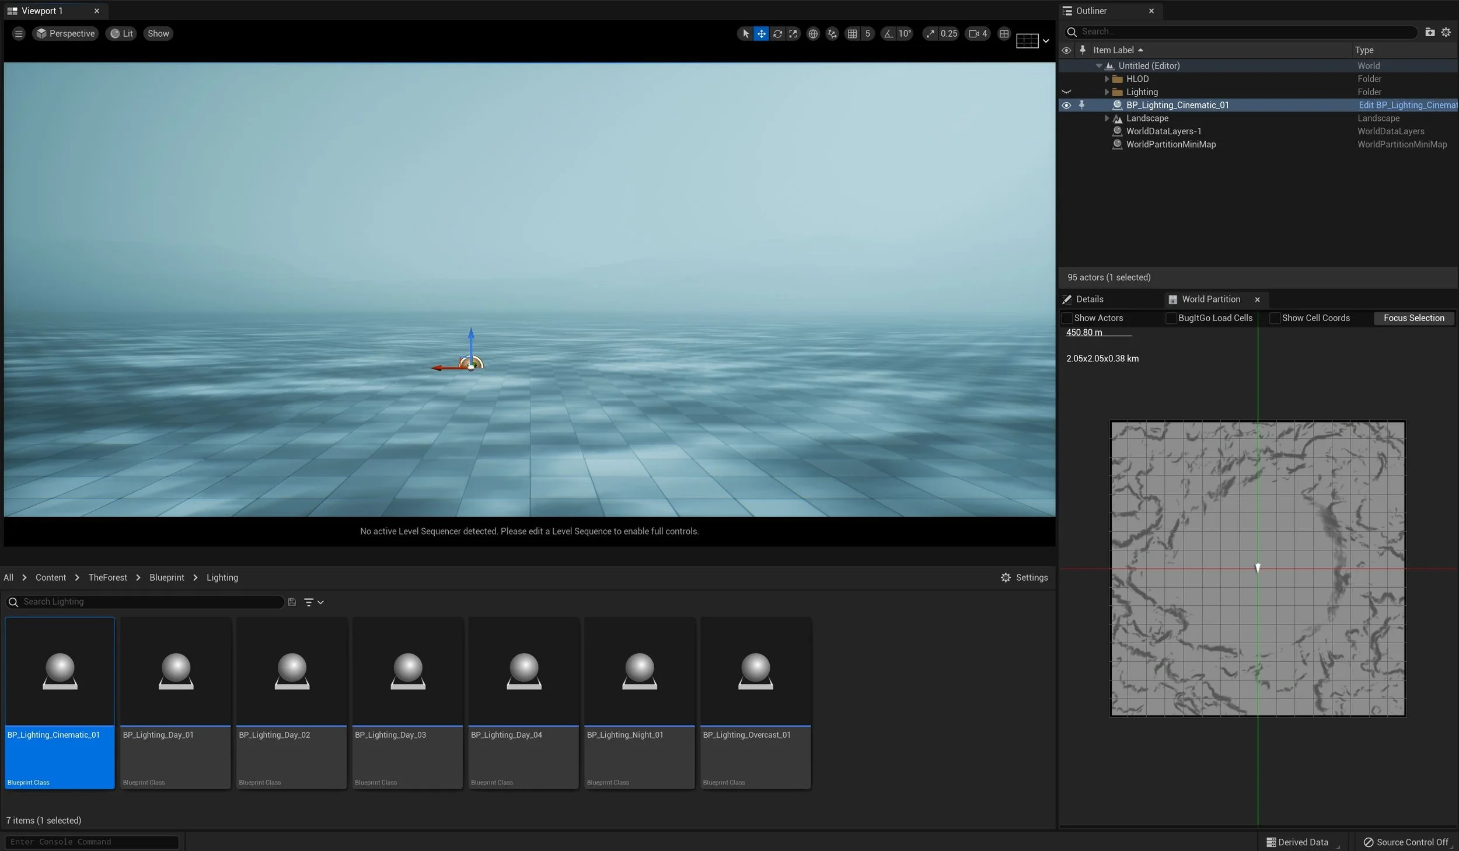This screenshot has width=1459, height=851.
Task: Enable Show Actors checkbox
Action: (x=1067, y=318)
